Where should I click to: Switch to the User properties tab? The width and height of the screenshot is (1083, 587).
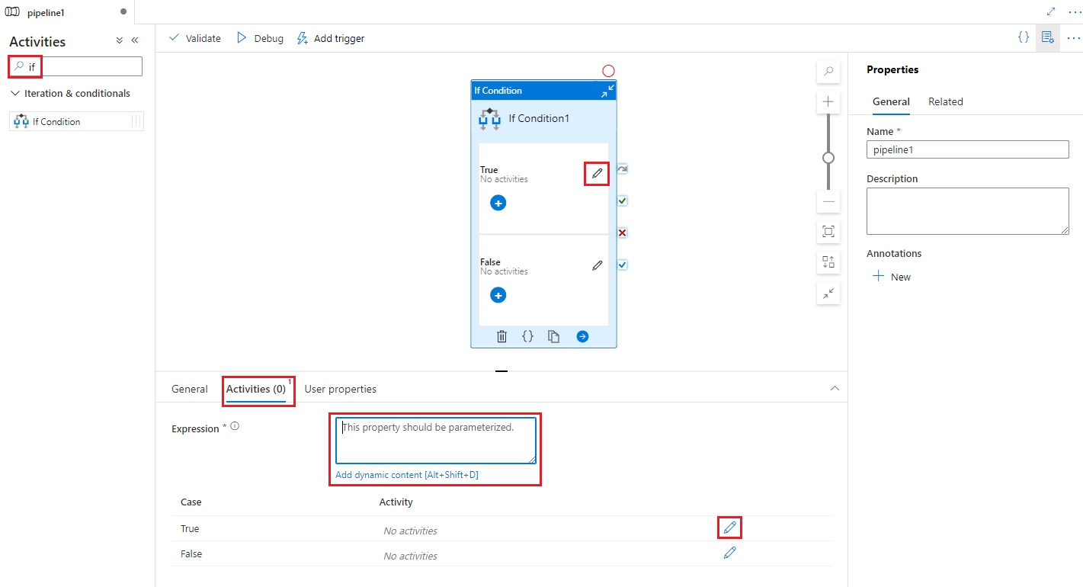point(341,389)
